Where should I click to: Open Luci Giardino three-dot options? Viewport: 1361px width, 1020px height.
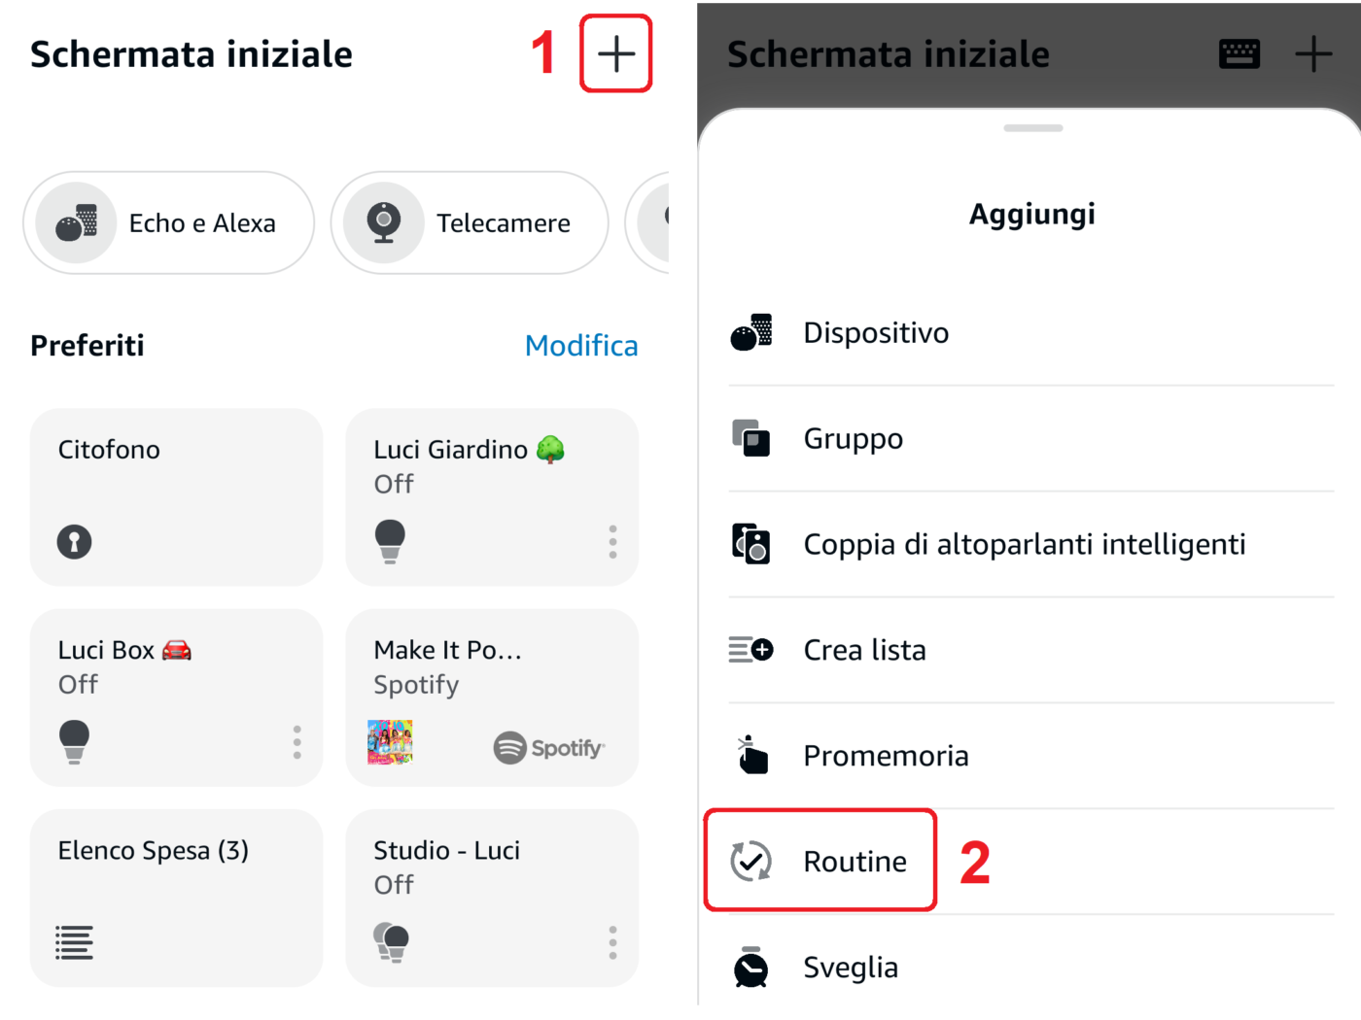click(x=612, y=541)
